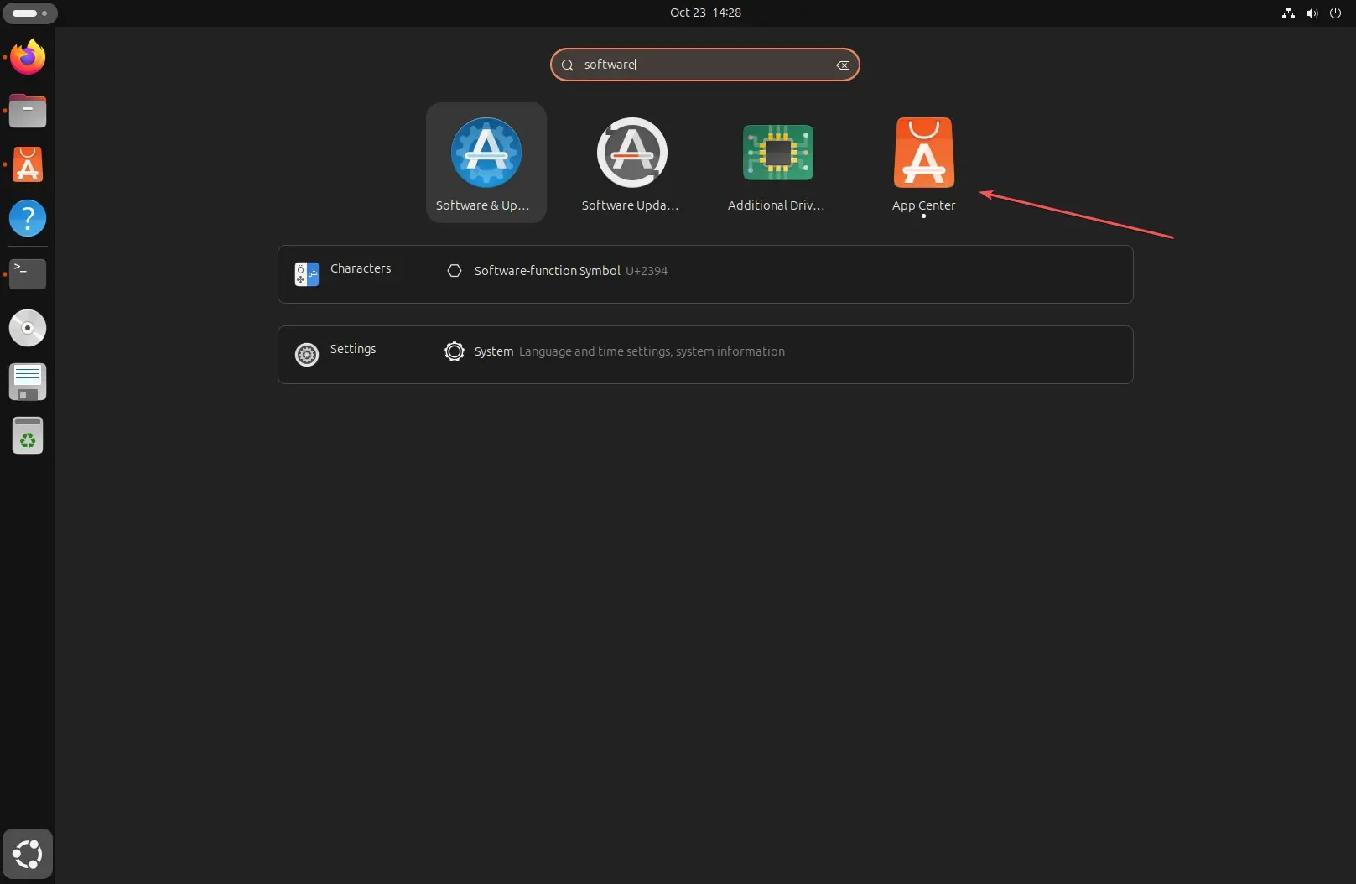The width and height of the screenshot is (1356, 884).
Task: Click the 'Settings' provider label
Action: tap(353, 349)
